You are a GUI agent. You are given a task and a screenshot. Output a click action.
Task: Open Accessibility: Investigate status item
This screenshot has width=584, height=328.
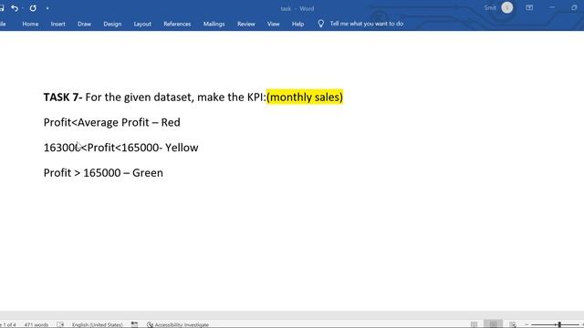178,324
